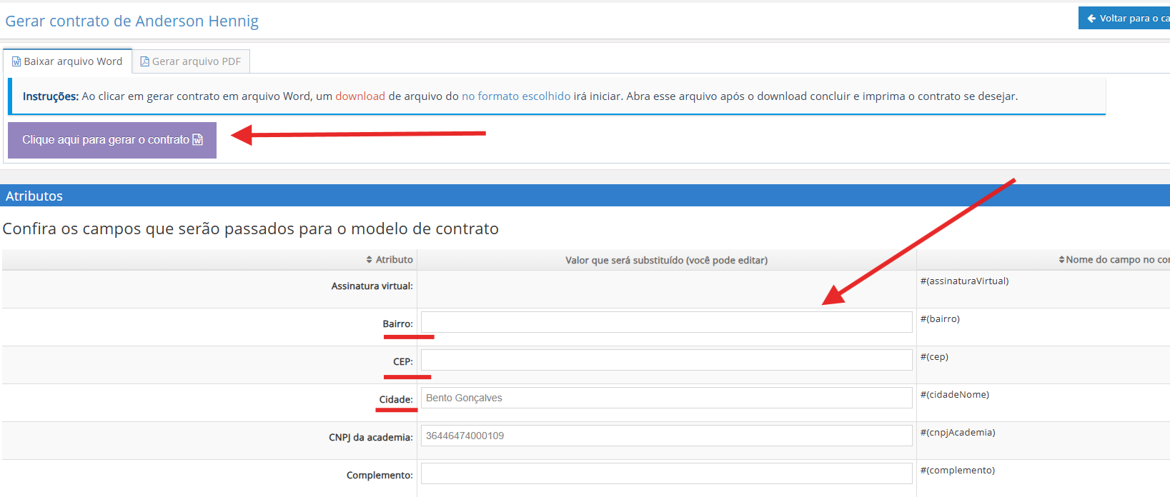
Task: Click the #(cidadeNome) field name text
Action: [955, 395]
